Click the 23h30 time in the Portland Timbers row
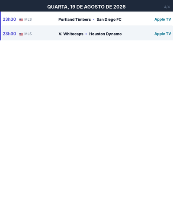173x216 pixels. tap(10, 19)
